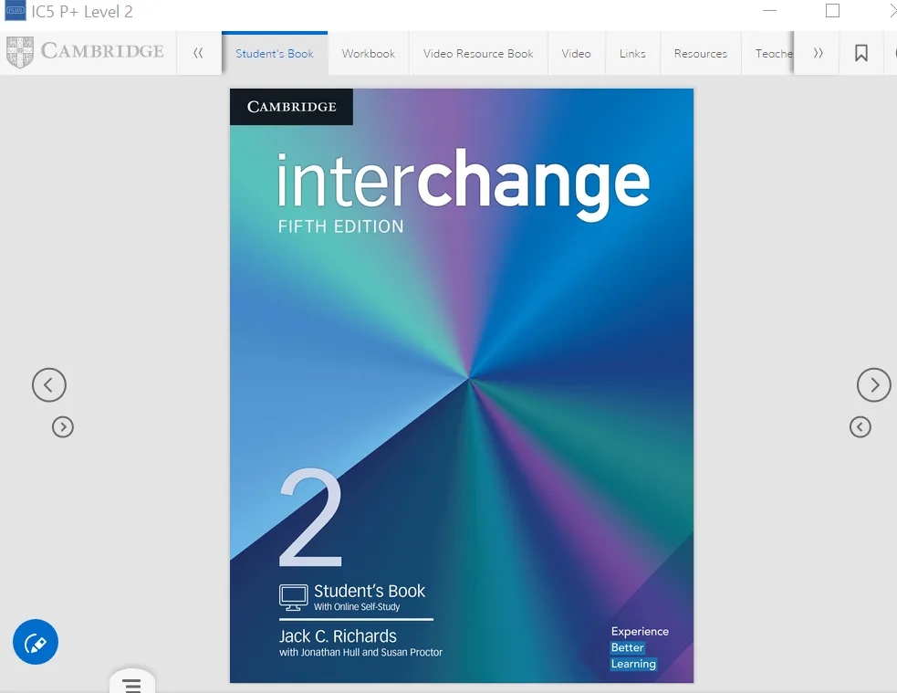This screenshot has width=897, height=693.
Task: Click the Cambridge logo in header
Action: [x=86, y=51]
